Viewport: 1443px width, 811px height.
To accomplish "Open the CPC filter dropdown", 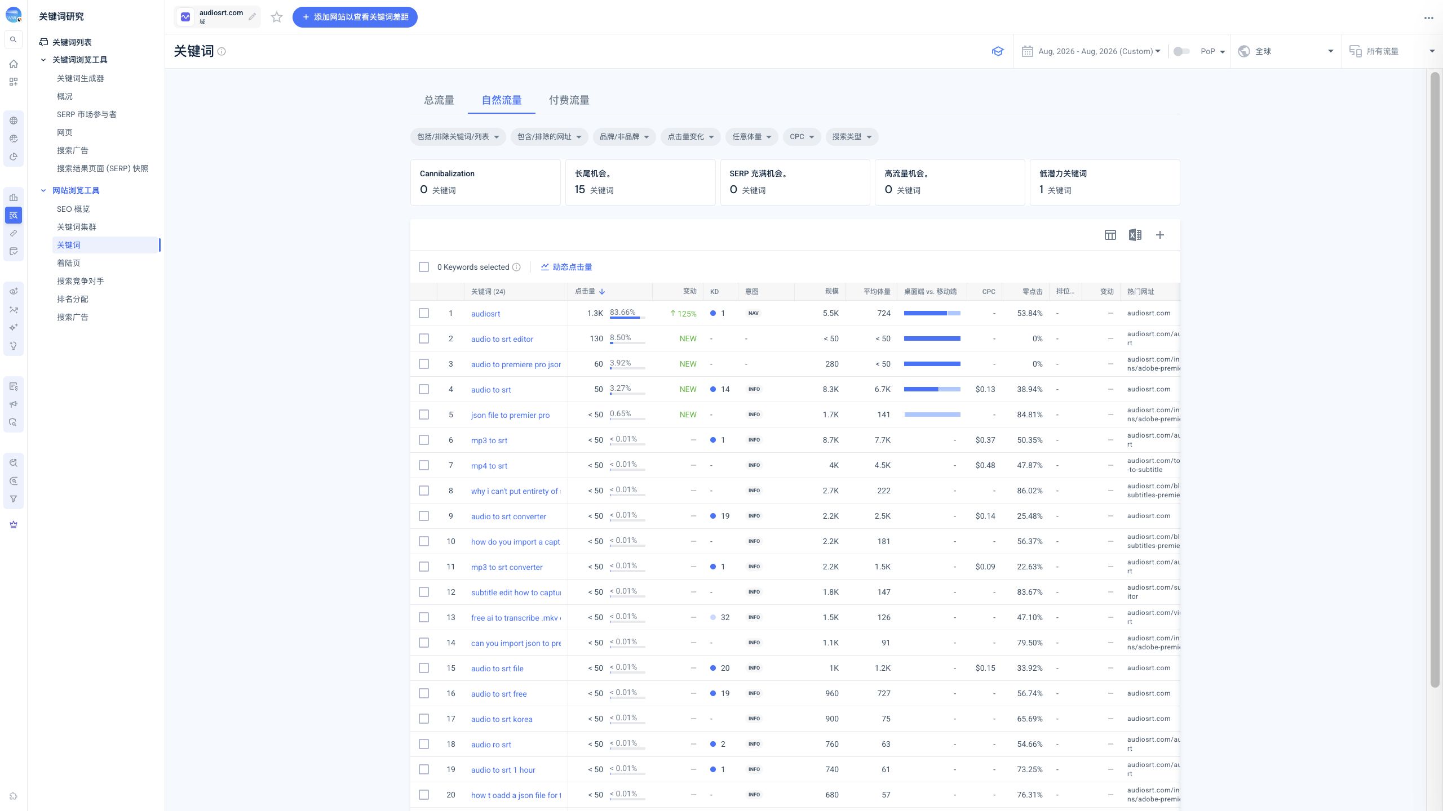I will point(802,137).
